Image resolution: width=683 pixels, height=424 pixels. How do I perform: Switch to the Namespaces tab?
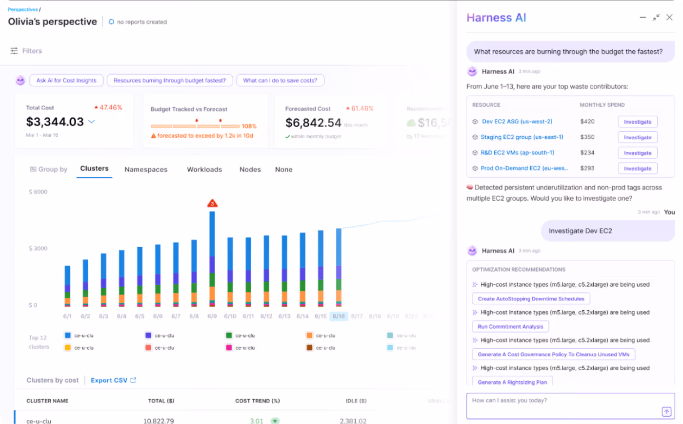click(x=146, y=169)
